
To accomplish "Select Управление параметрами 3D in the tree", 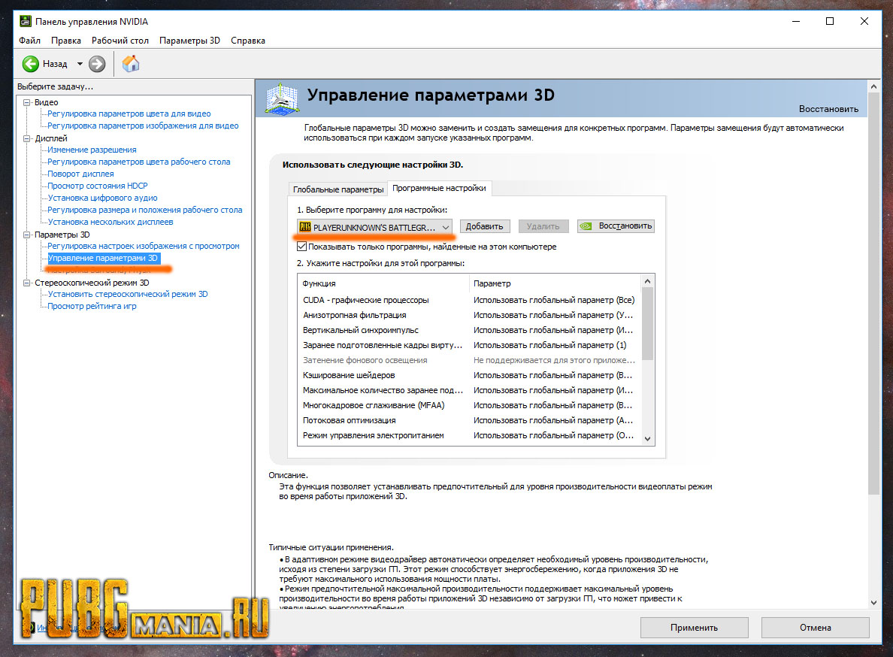I will [103, 258].
